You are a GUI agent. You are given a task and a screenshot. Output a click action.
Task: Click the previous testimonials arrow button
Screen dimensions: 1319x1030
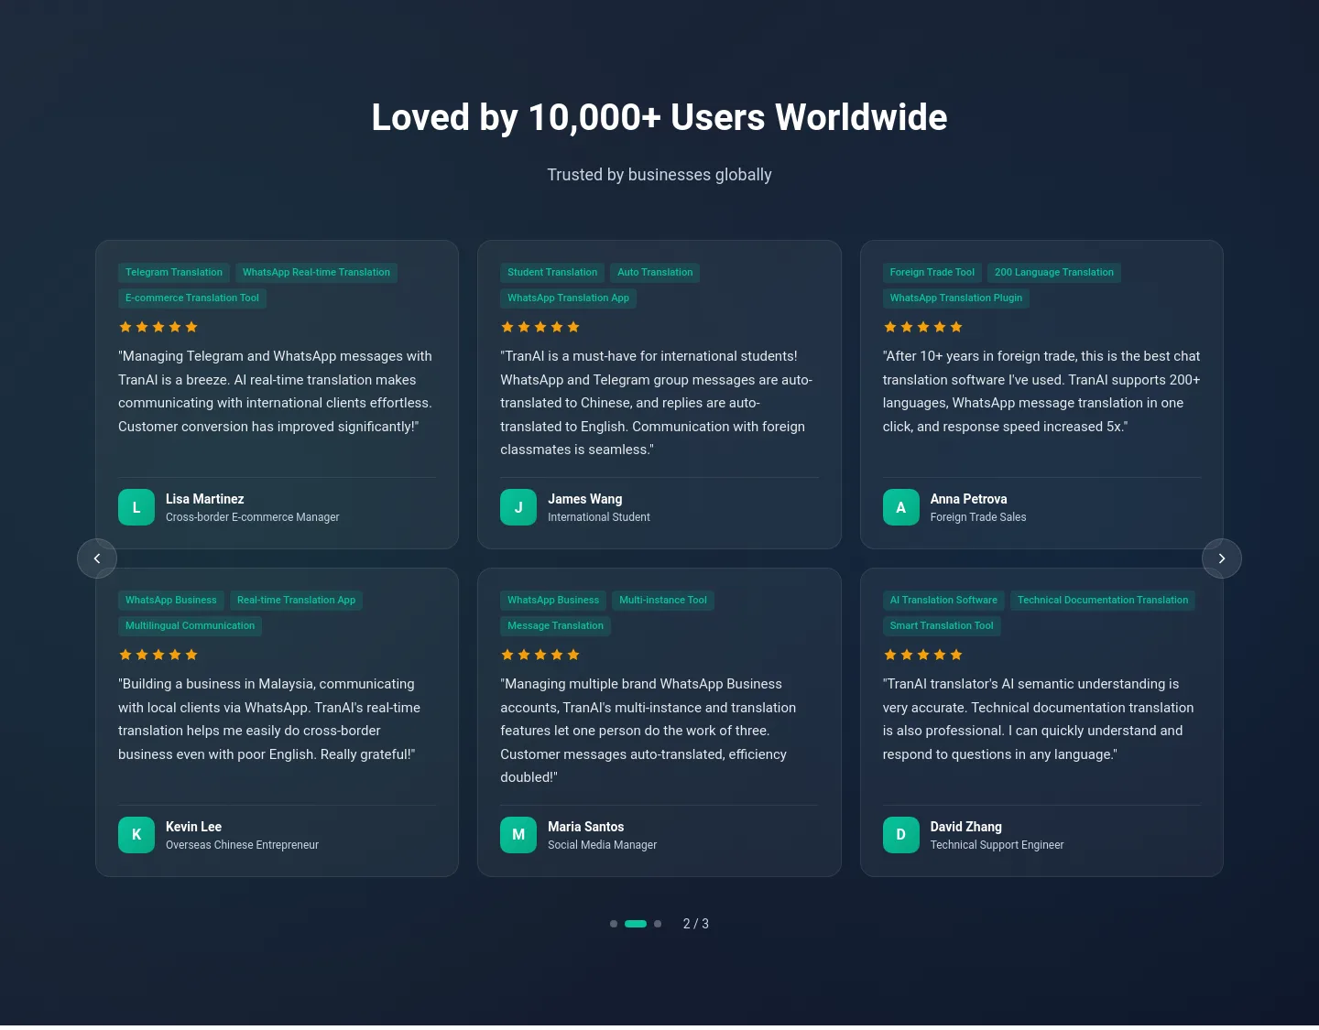tap(97, 558)
